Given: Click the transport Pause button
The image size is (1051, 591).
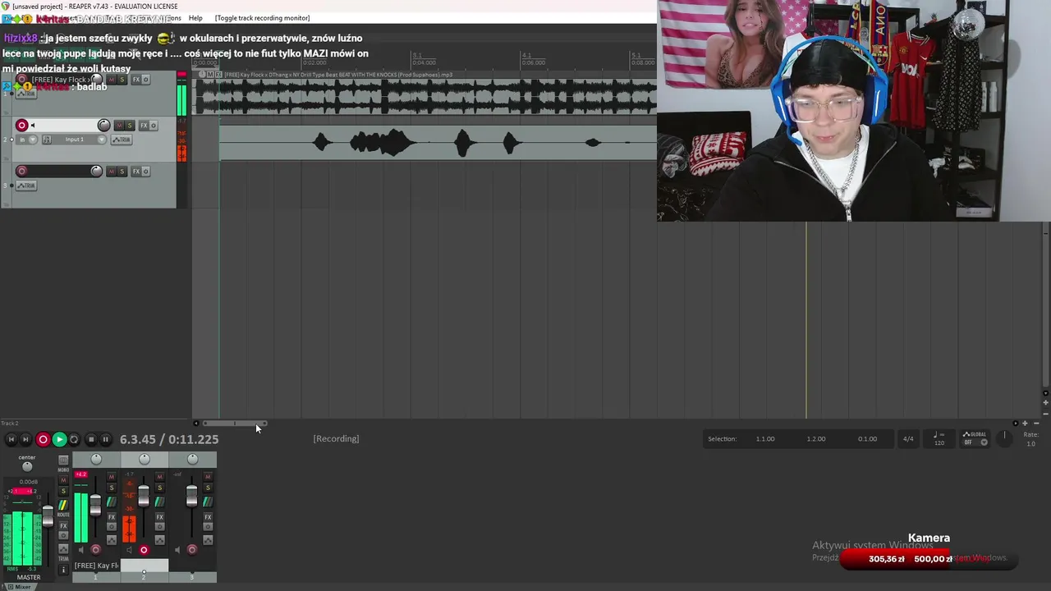Looking at the screenshot, I should point(106,439).
